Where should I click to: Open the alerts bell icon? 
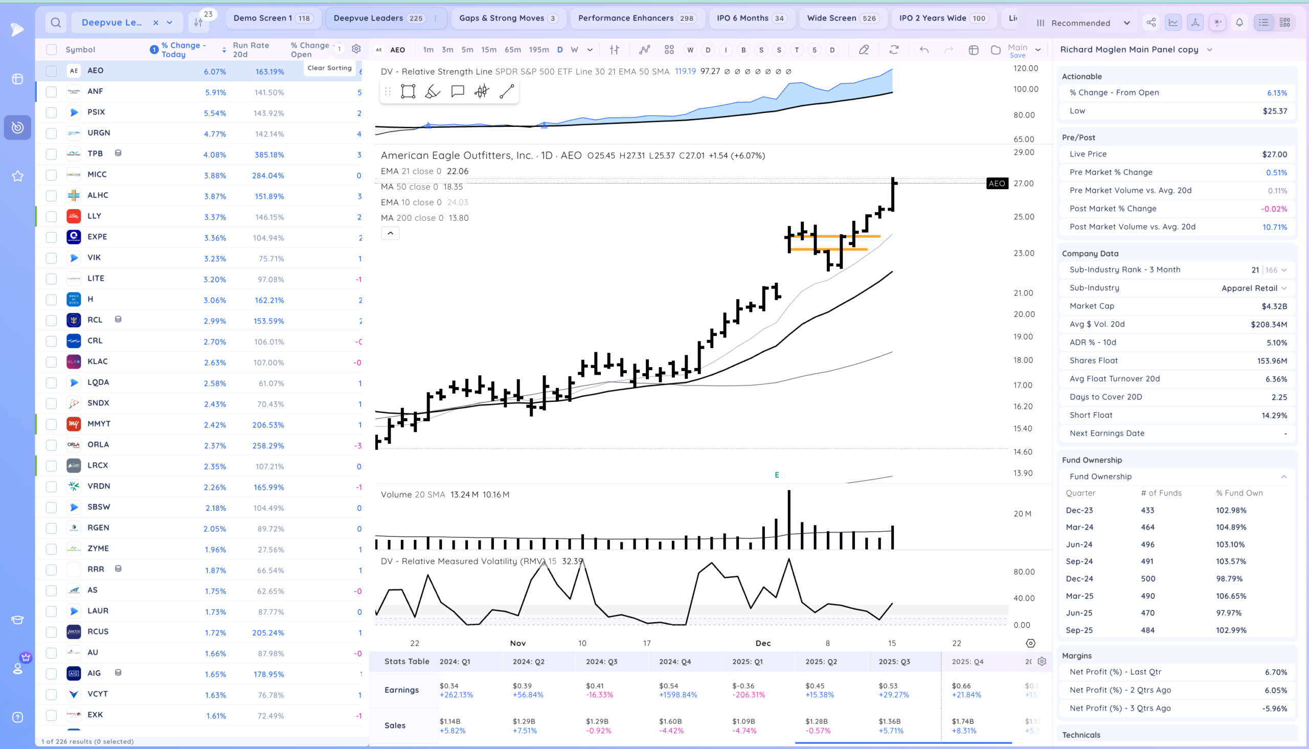(x=1239, y=22)
